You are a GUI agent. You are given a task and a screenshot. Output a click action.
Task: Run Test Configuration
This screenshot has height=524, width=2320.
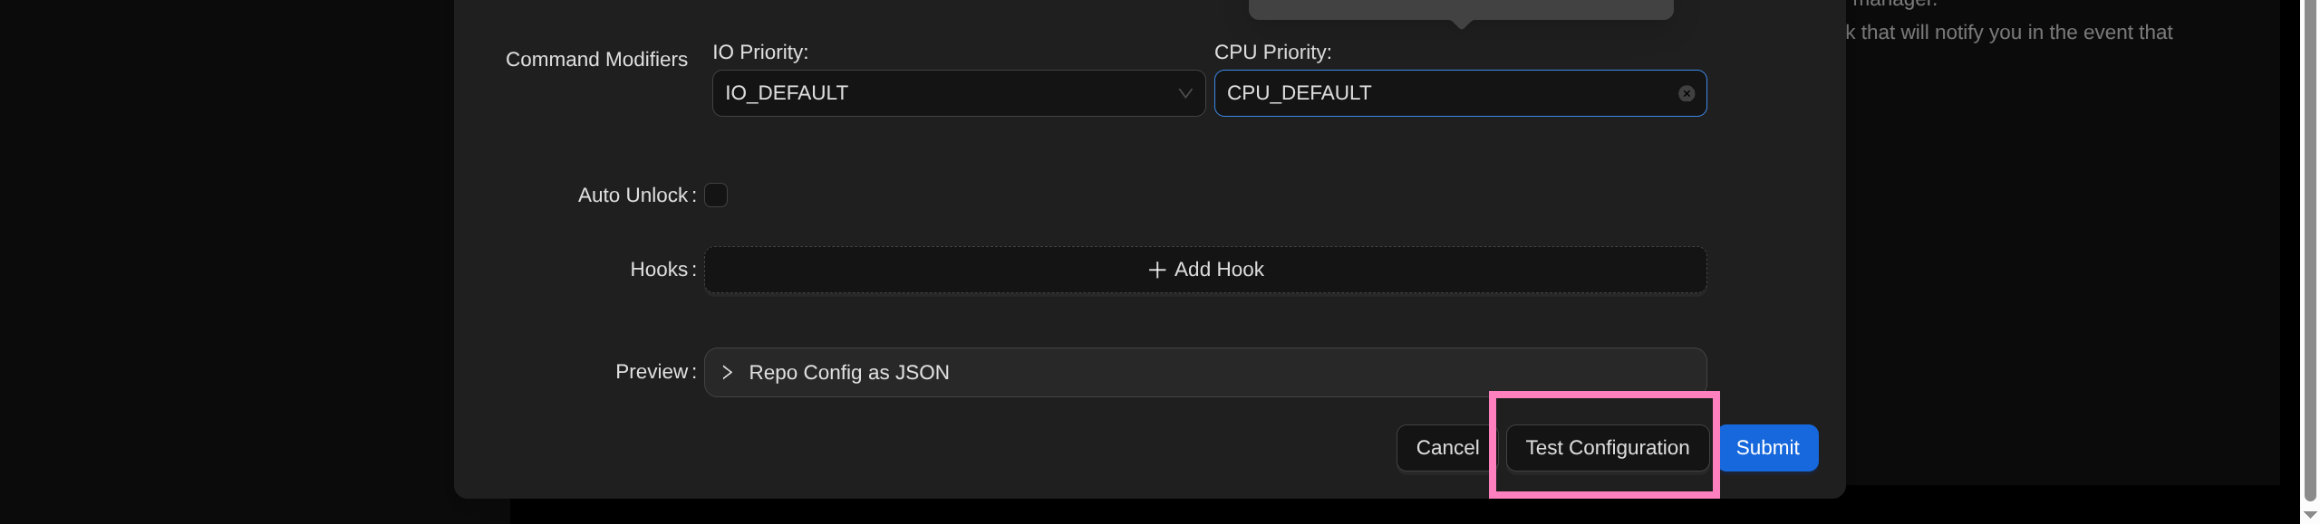pos(1607,448)
